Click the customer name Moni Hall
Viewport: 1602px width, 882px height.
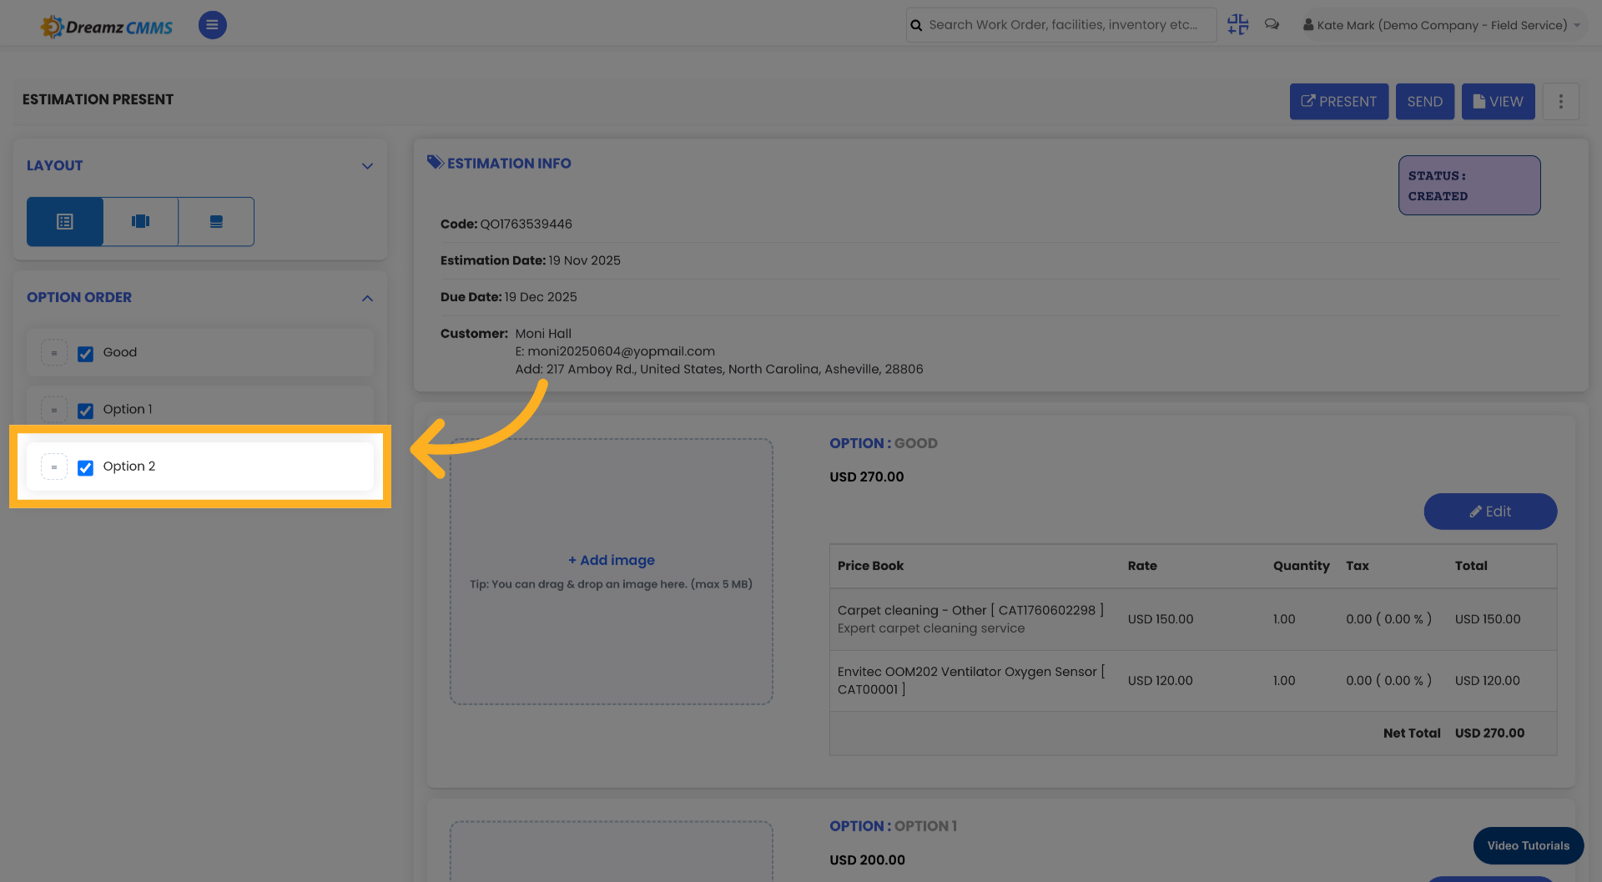(543, 333)
